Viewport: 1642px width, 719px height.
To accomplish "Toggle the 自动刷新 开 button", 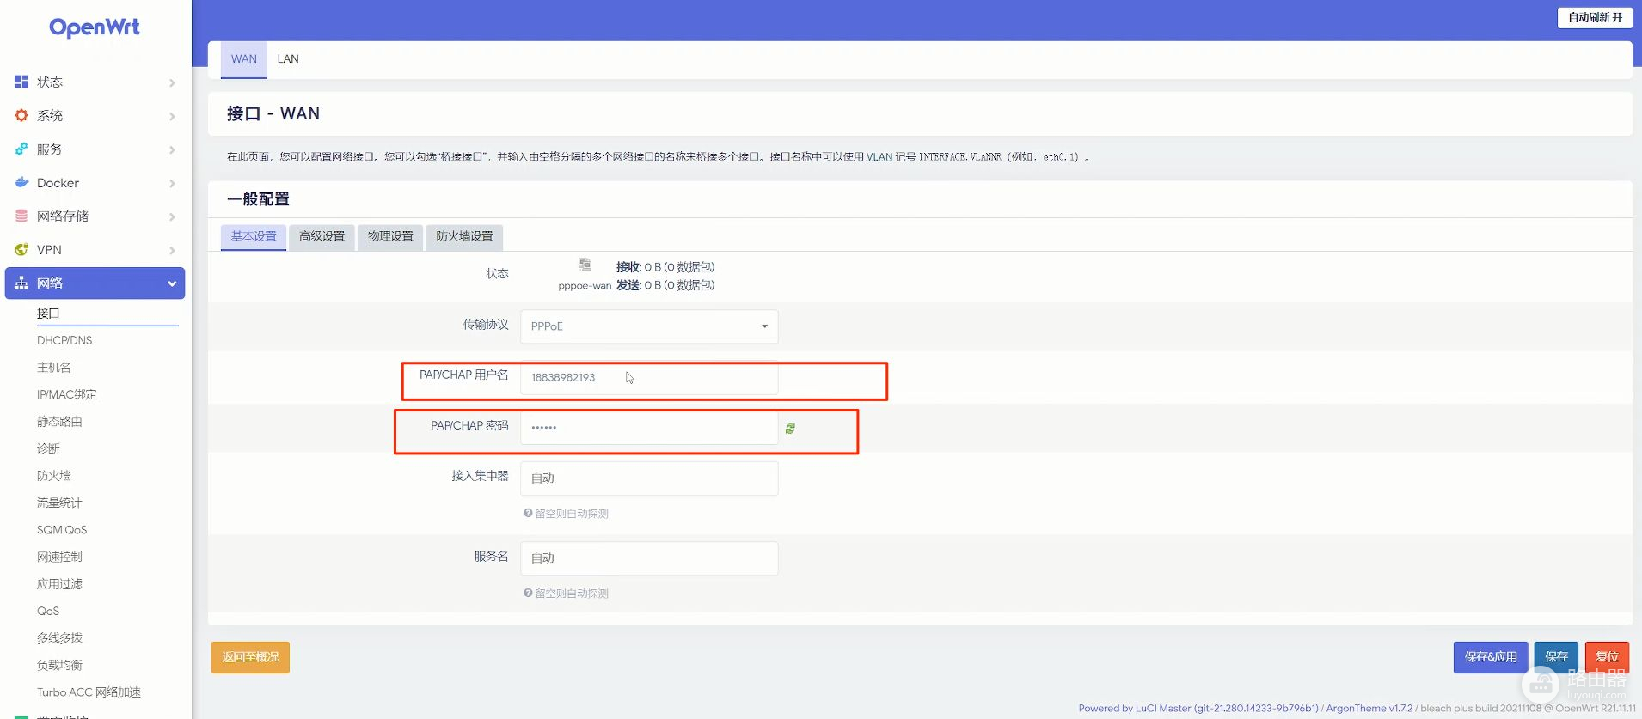I will click(x=1594, y=17).
